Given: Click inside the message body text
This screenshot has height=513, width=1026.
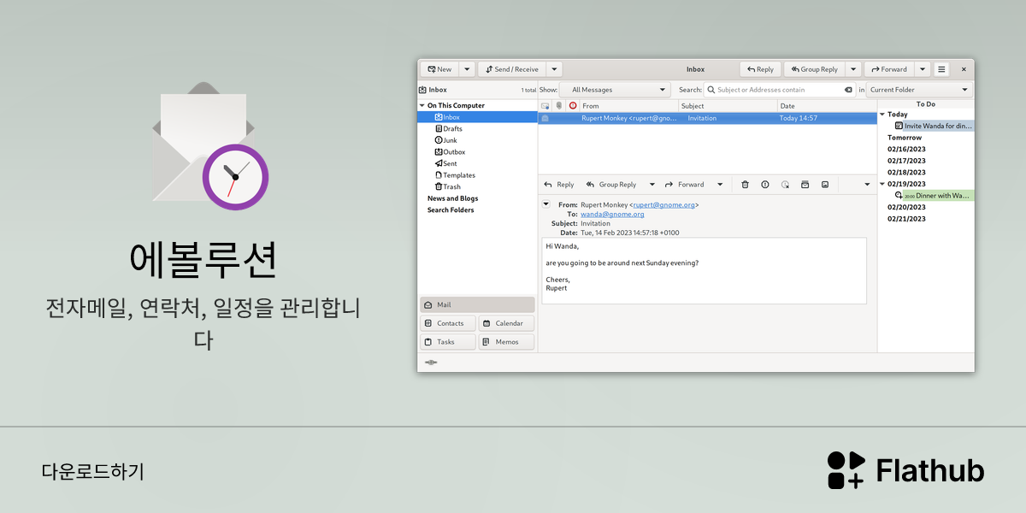Looking at the screenshot, I should click(x=704, y=270).
